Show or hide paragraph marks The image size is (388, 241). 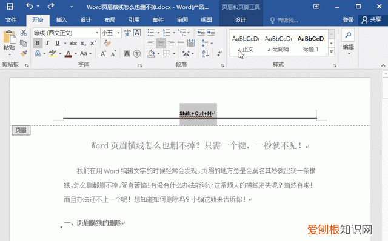219,53
